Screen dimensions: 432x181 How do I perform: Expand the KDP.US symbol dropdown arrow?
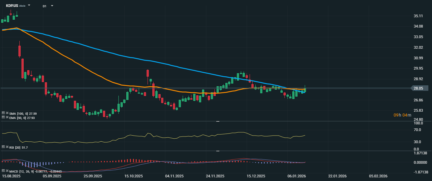click(29, 5)
